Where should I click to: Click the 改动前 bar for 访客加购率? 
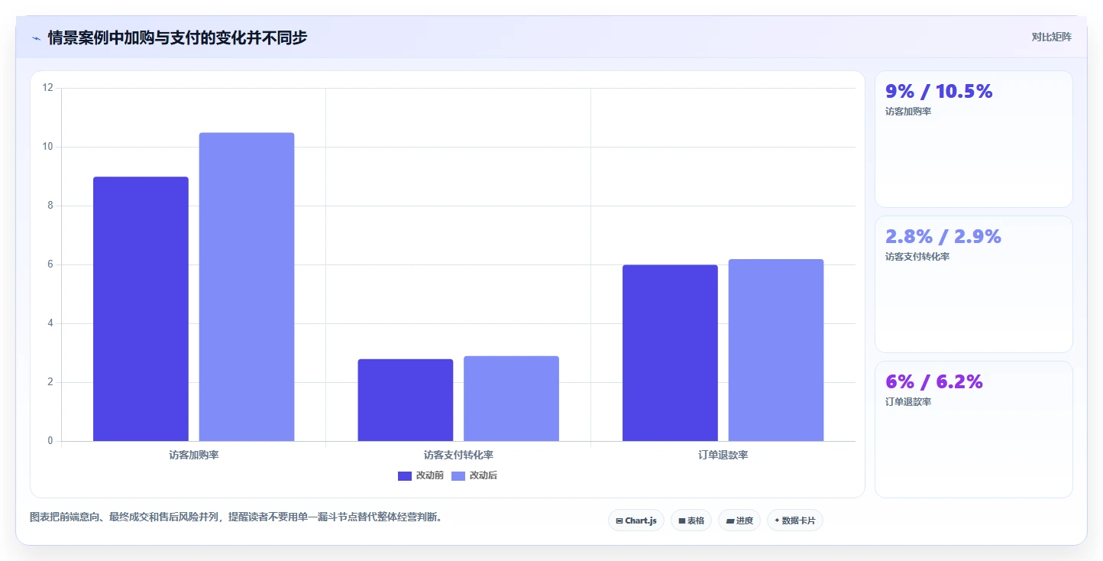click(141, 309)
